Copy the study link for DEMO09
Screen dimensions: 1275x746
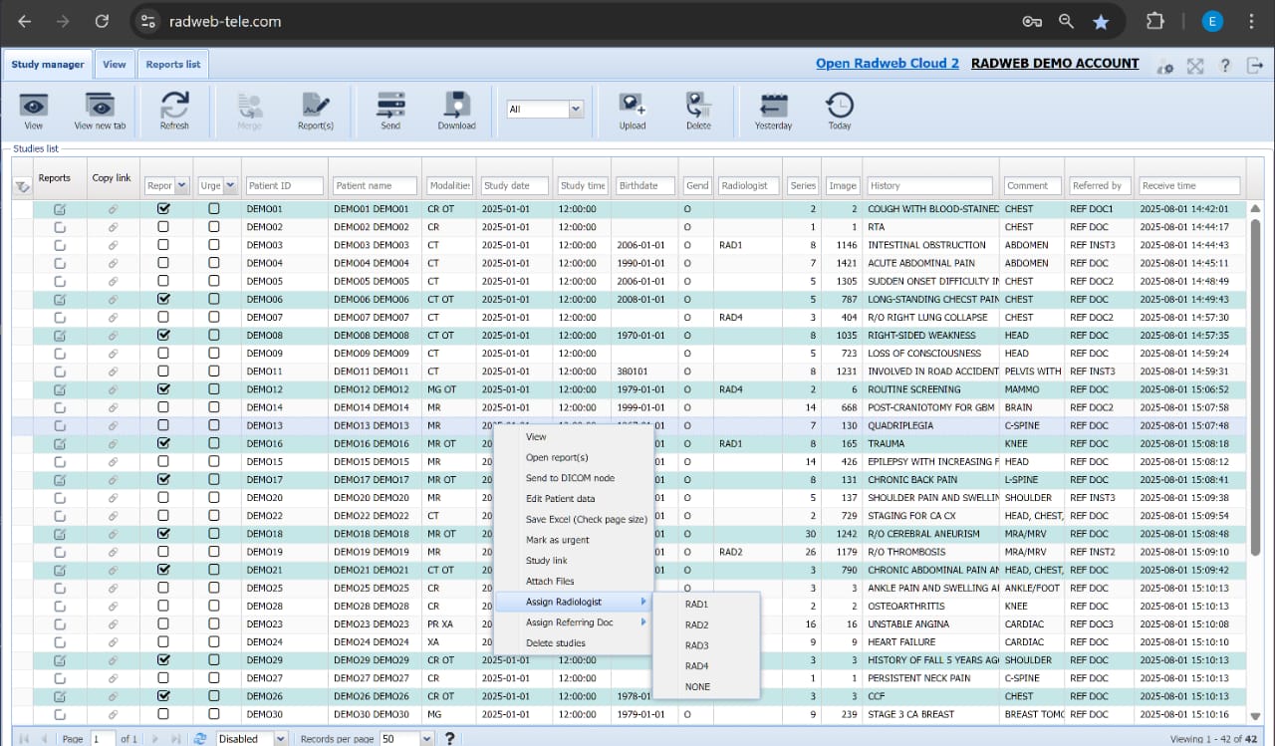coord(113,354)
